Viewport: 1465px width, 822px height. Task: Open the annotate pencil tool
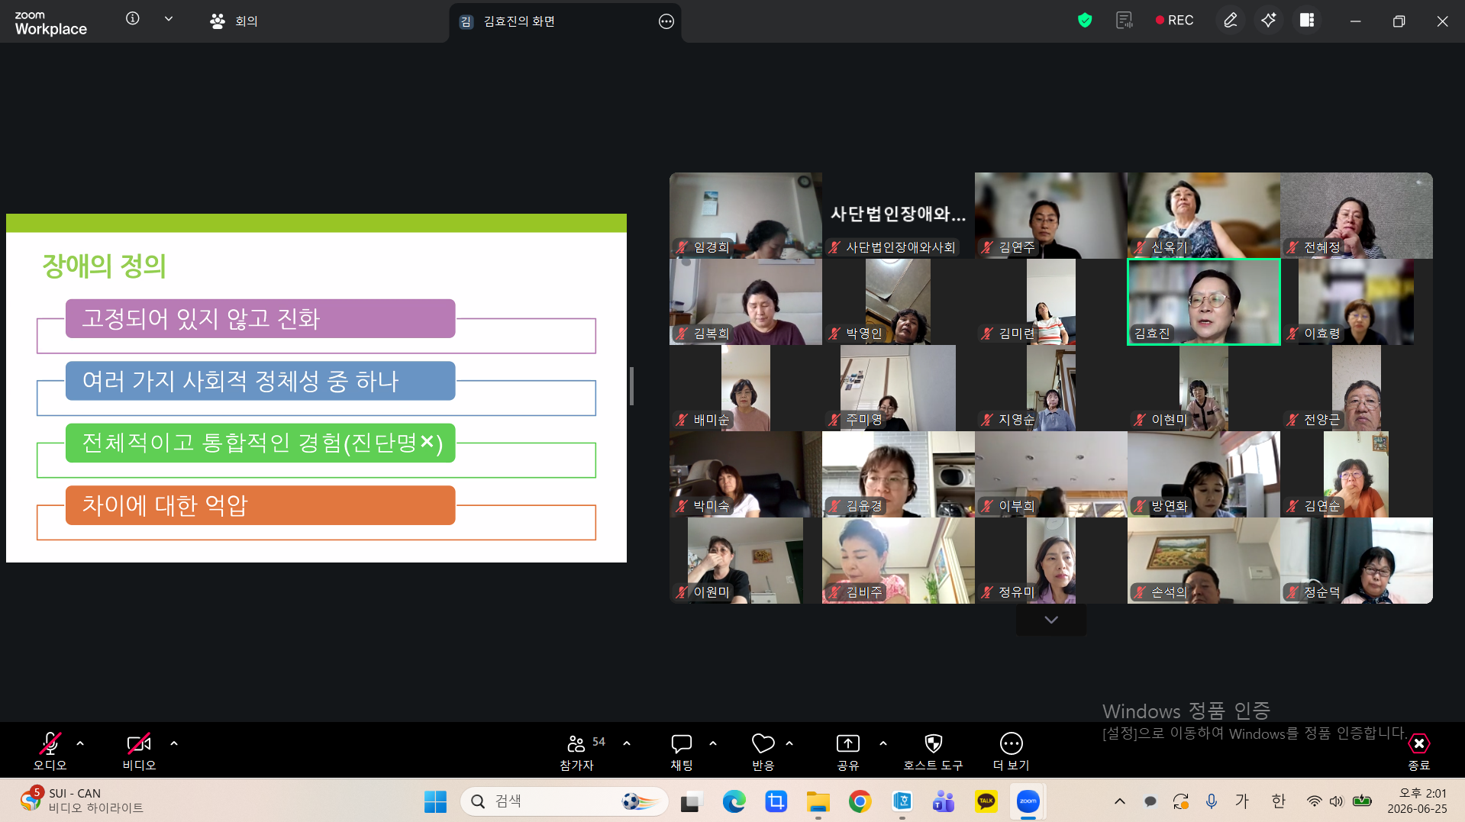(x=1230, y=21)
